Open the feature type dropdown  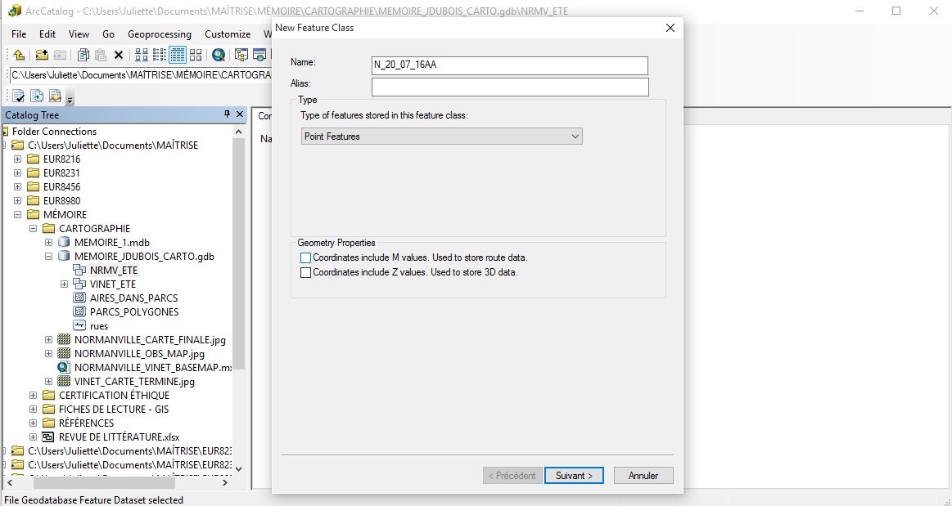pos(441,137)
